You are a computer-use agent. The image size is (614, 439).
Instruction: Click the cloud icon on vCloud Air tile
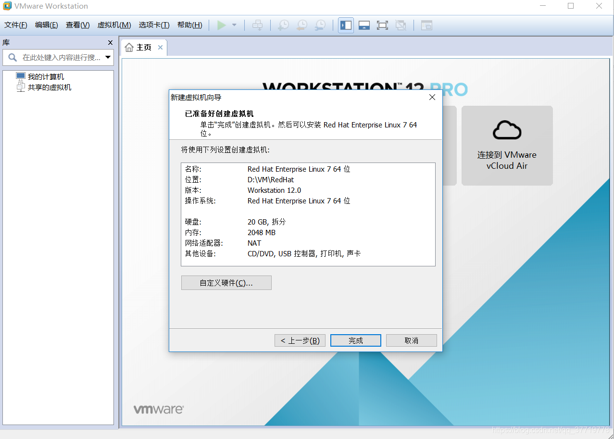tap(507, 130)
